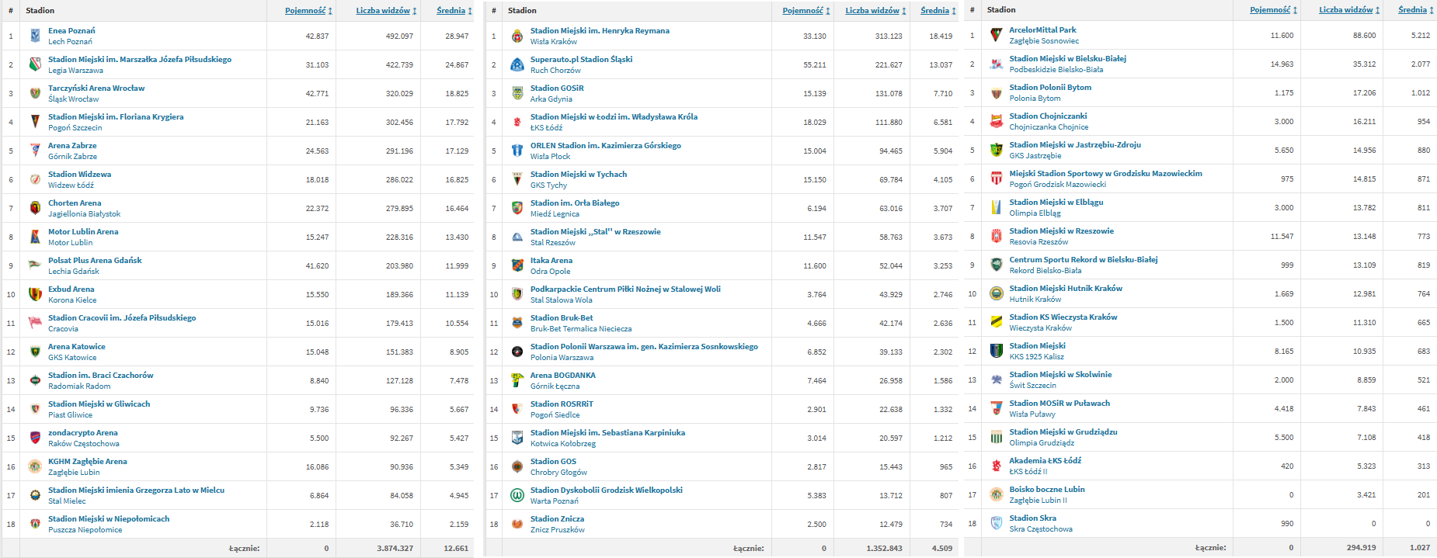Open Tarczyński Arena Wrocław stadium page
The height and width of the screenshot is (558, 1437).
coord(96,88)
